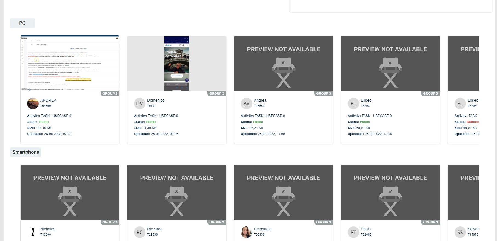Open ANDREA's document screenshot thumbnail
This screenshot has height=241, width=497.
[x=70, y=63]
